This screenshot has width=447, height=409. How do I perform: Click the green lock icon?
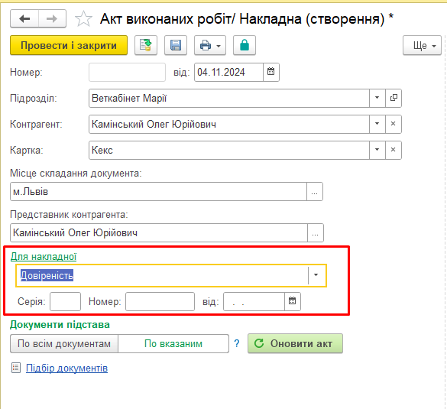click(x=245, y=45)
